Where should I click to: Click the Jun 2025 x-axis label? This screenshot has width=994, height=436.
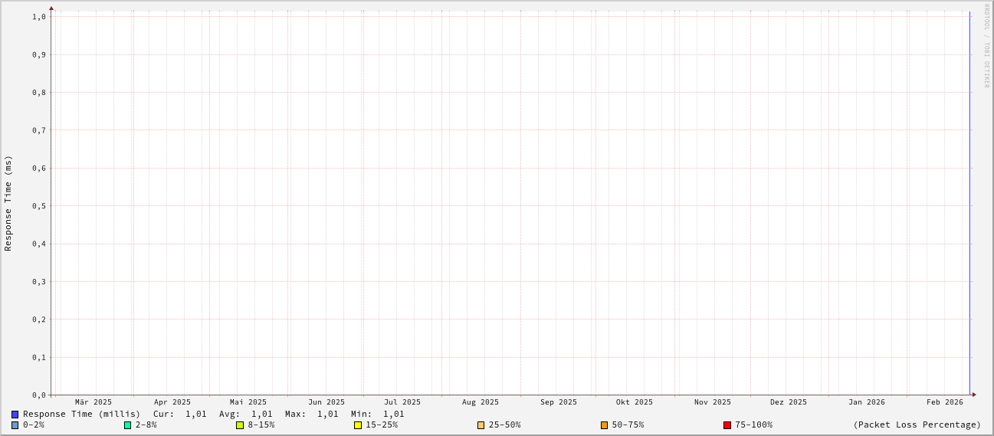[x=326, y=402]
